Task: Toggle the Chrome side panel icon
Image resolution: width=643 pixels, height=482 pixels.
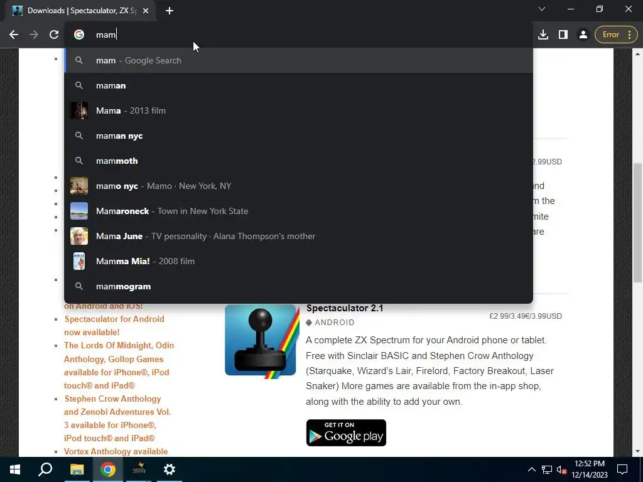Action: 563,35
